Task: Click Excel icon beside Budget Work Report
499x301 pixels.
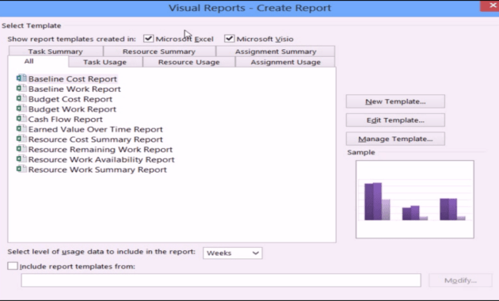Action: (x=21, y=109)
